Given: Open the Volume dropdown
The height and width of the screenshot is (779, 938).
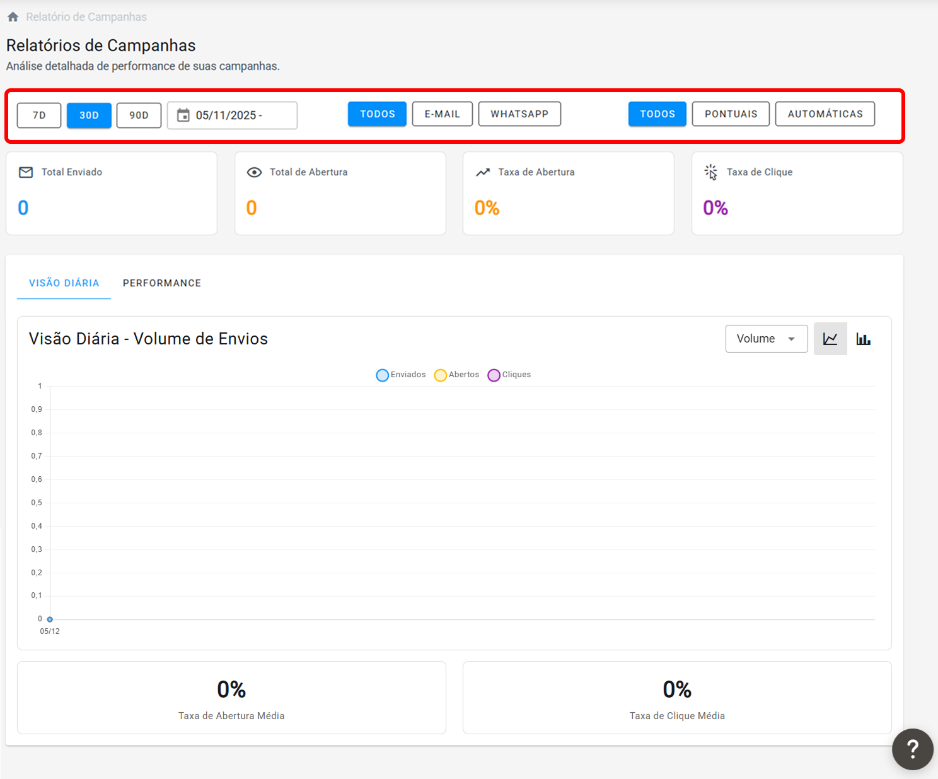Looking at the screenshot, I should tap(767, 339).
